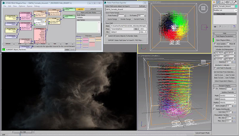Open the Debug menu in Magma Flow

(37, 6)
